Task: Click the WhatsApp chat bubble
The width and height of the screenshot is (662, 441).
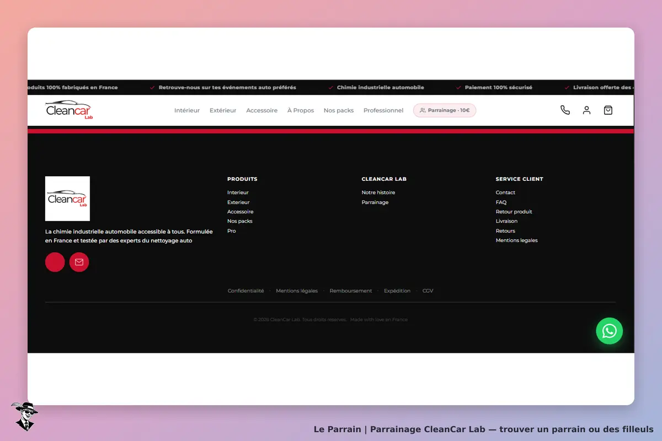Action: point(610,331)
